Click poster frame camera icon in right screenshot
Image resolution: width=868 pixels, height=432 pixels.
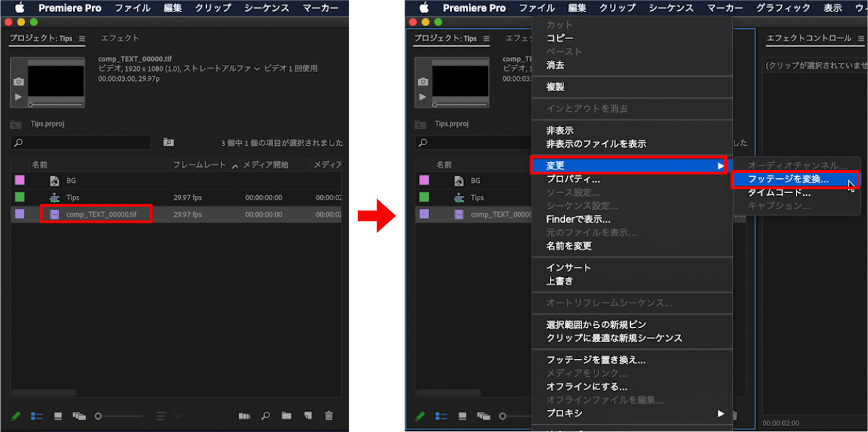423,81
